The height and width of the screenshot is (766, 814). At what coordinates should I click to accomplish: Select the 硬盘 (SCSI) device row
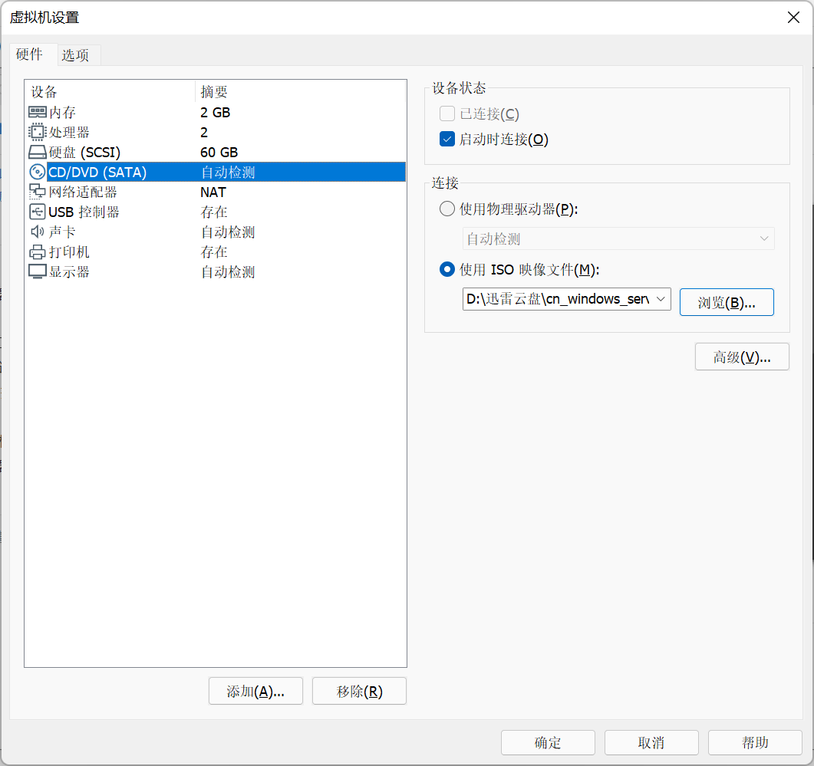216,152
